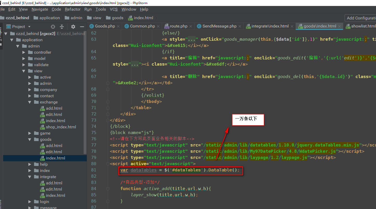Viewport: 376px width, 209px height.
Task: Open the Run menu
Action: (88, 9)
